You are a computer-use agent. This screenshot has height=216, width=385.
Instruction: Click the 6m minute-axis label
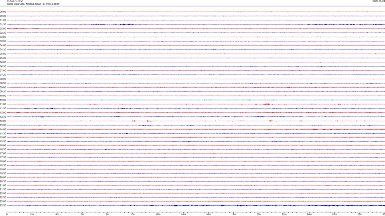pos(82,214)
